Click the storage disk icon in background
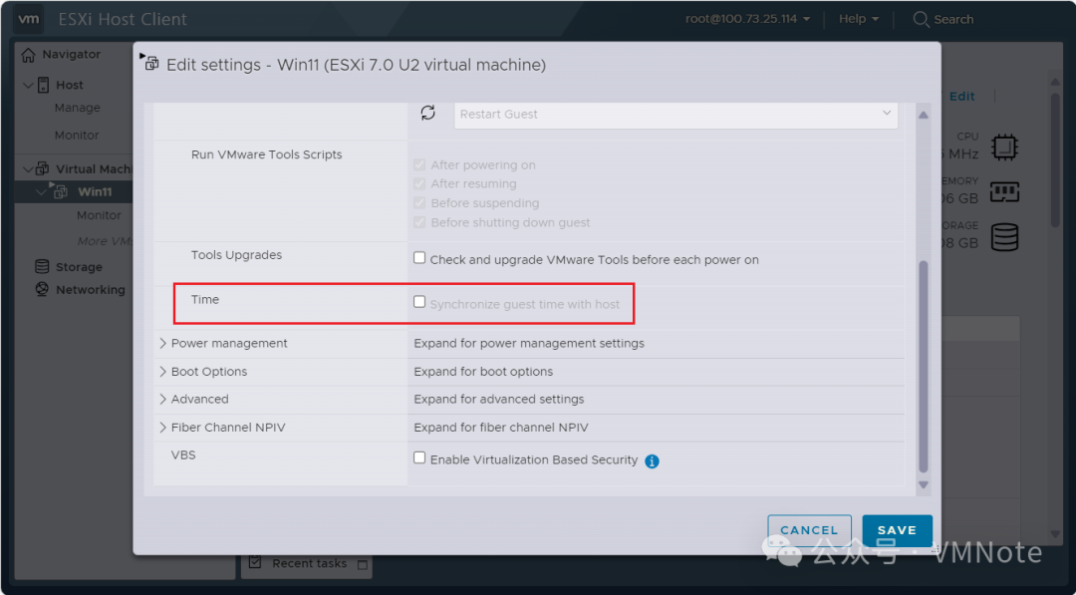The image size is (1076, 595). click(1004, 237)
